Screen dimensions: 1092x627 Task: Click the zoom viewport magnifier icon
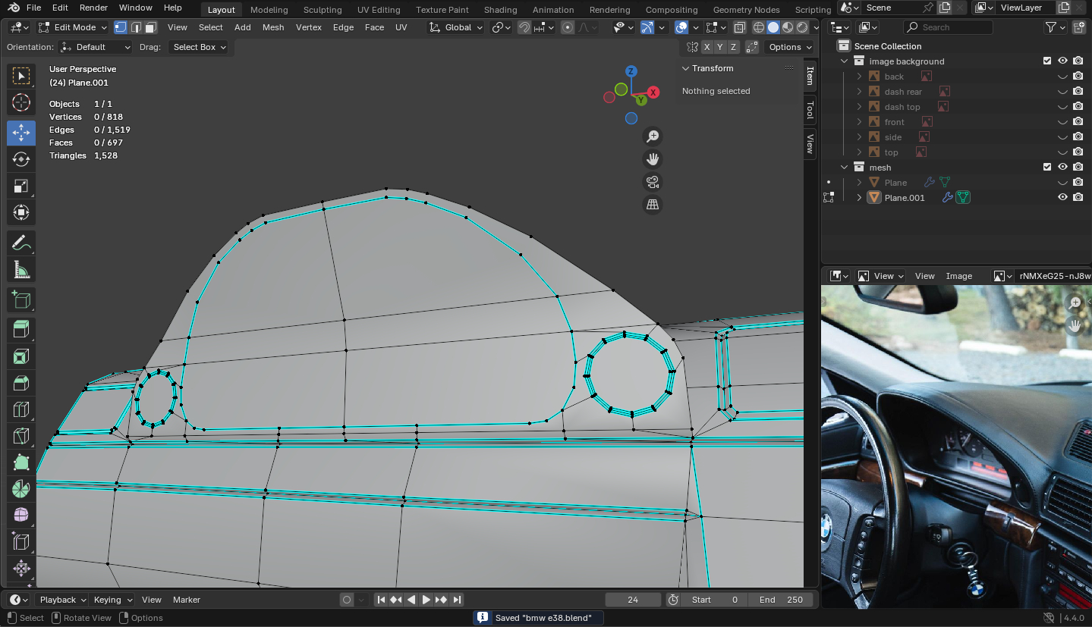point(652,136)
